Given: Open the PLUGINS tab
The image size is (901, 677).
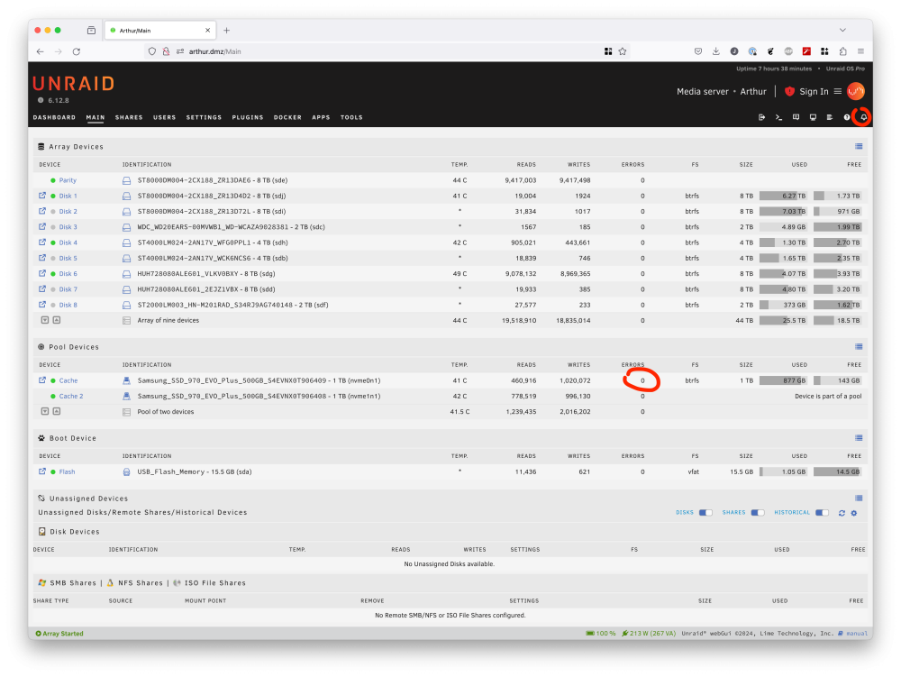Looking at the screenshot, I should pos(248,117).
